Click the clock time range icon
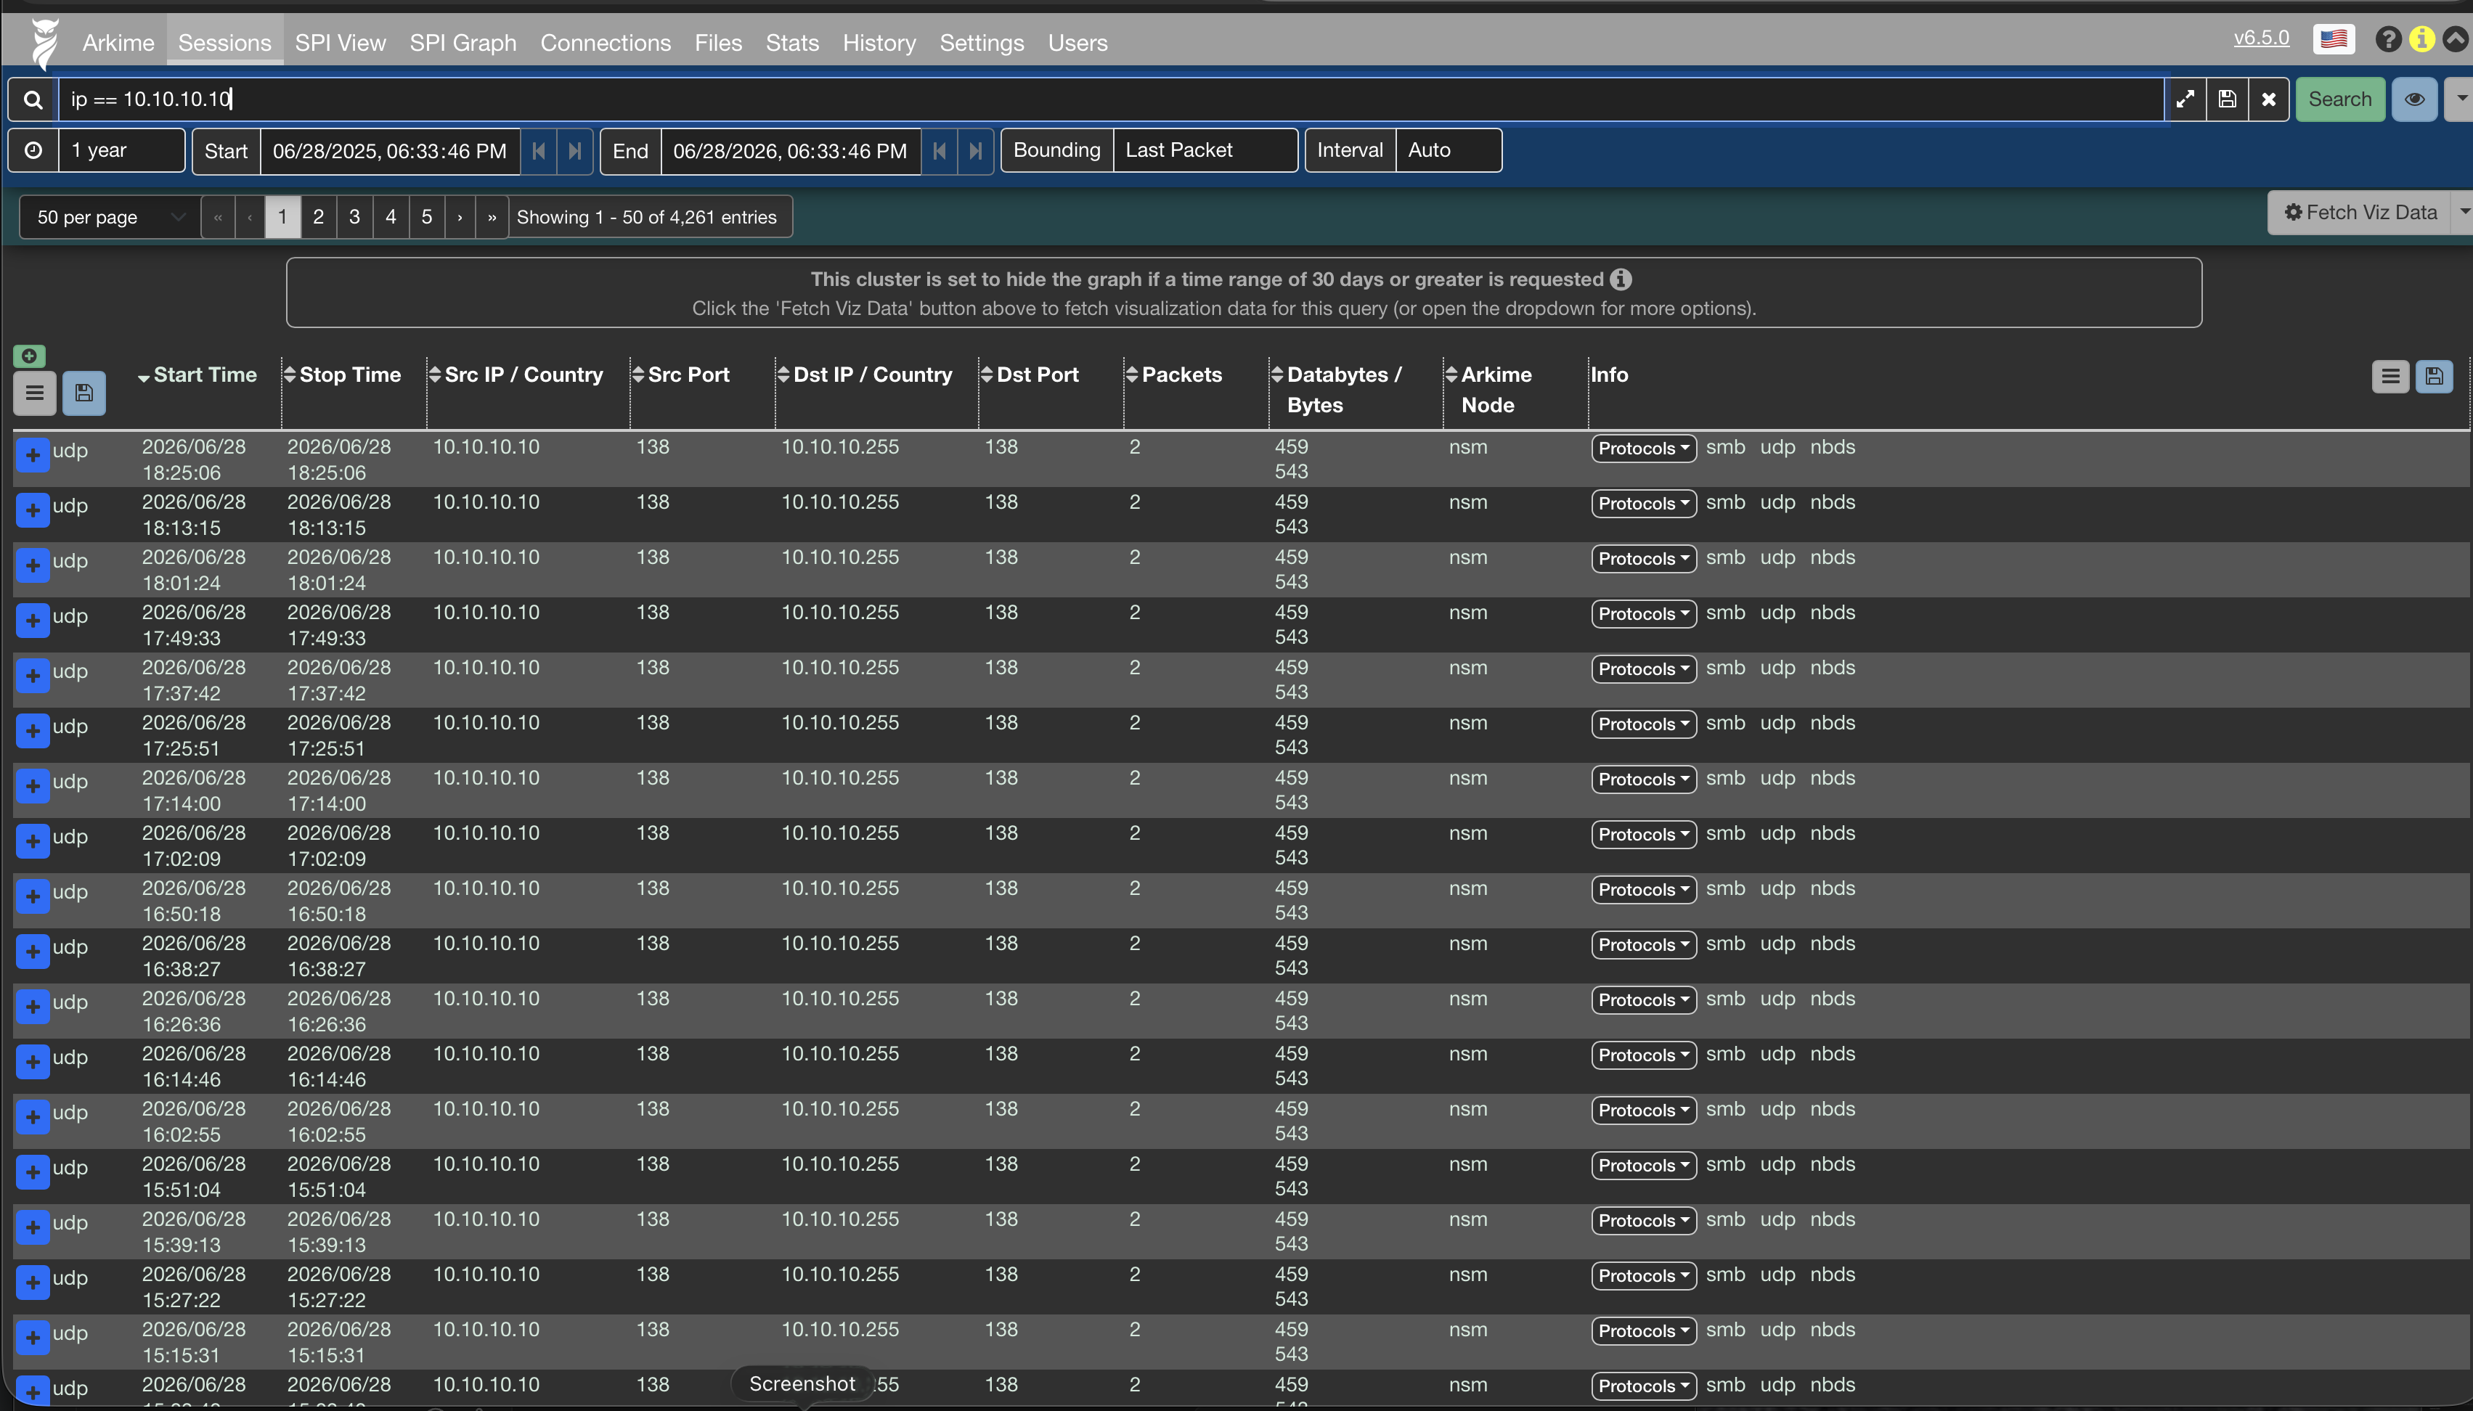The width and height of the screenshot is (2473, 1411). [34, 150]
